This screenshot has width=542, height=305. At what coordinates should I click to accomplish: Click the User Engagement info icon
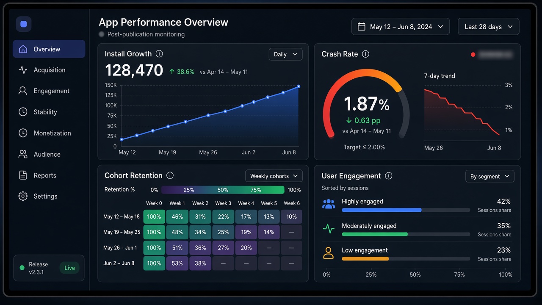coord(389,176)
